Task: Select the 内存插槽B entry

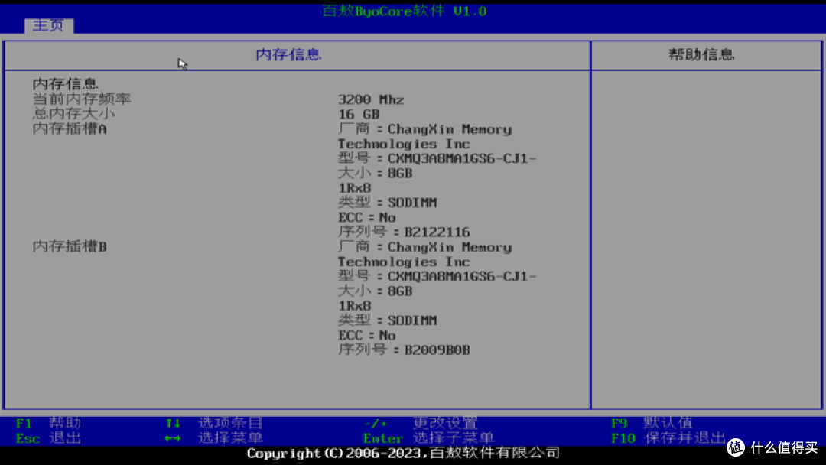Action: [70, 246]
